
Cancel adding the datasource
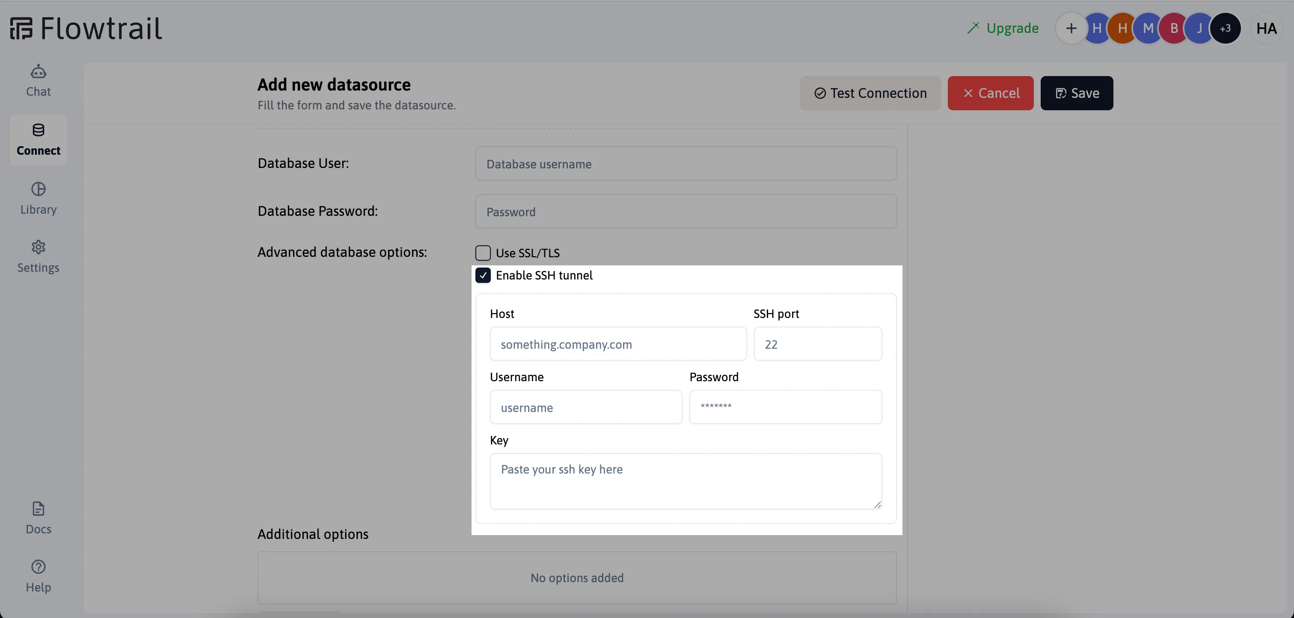click(x=991, y=93)
